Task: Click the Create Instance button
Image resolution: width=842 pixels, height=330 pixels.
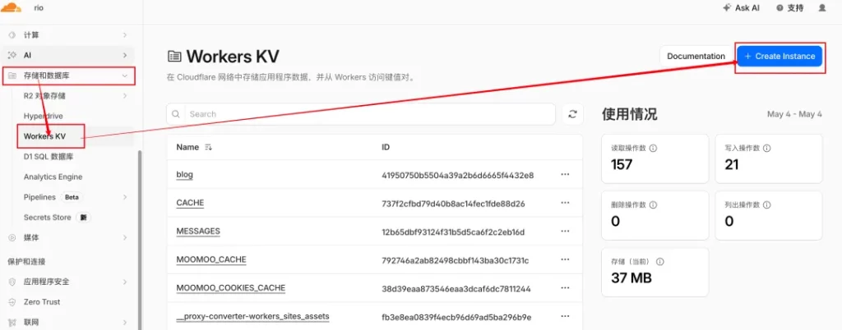Action: [780, 57]
